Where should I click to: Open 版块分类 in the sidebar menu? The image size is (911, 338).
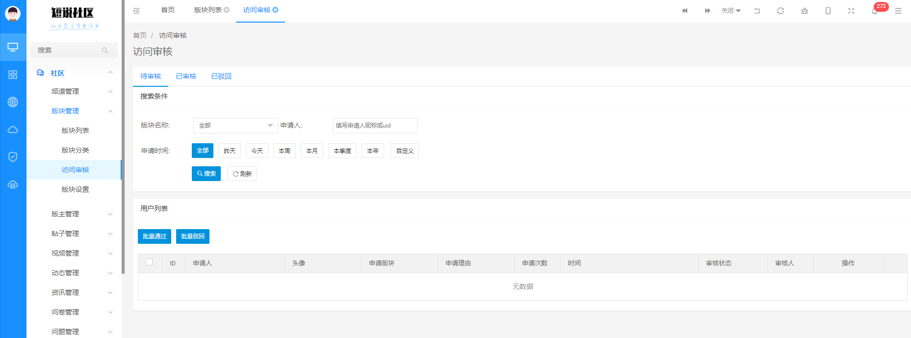(x=75, y=150)
